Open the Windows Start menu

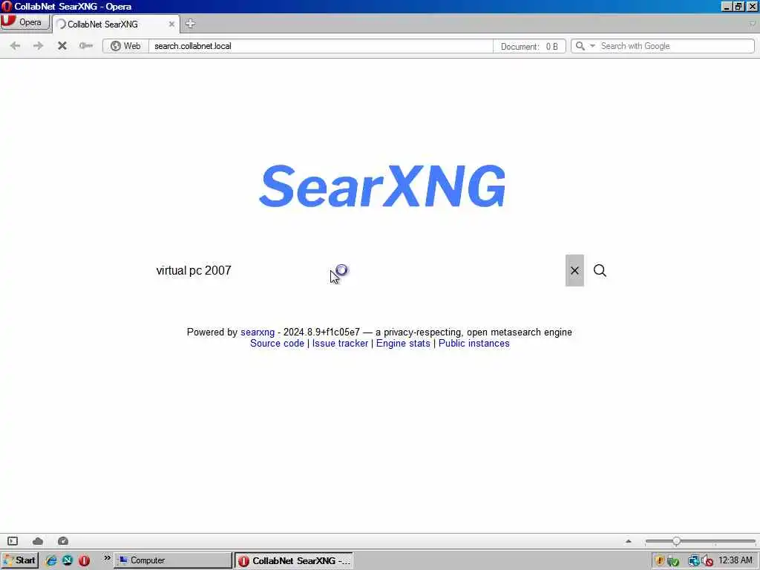pyautogui.click(x=19, y=560)
